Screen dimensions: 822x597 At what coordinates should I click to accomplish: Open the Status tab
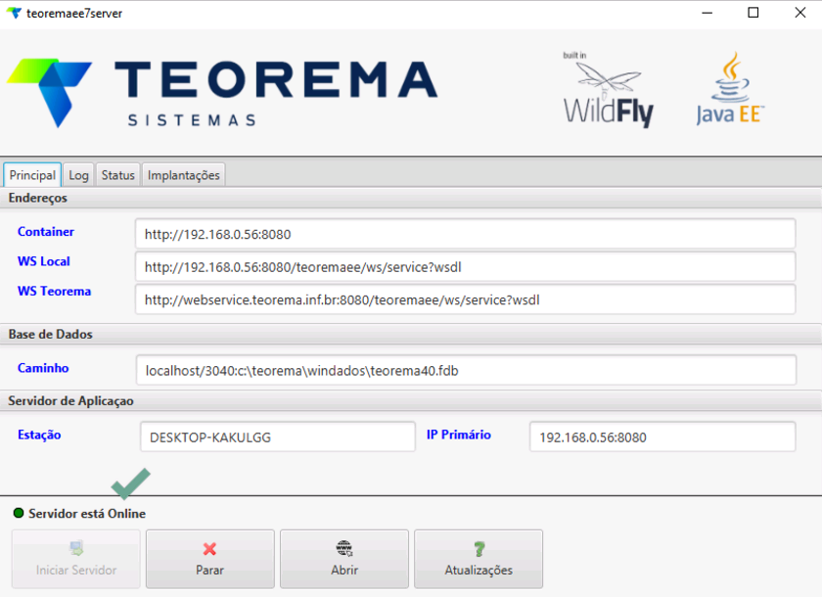point(118,175)
